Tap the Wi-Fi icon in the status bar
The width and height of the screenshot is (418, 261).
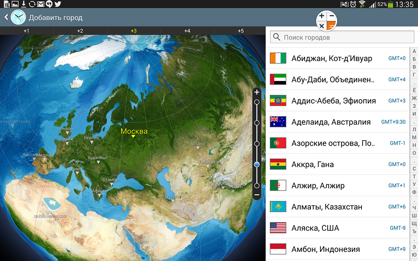click(x=362, y=4)
